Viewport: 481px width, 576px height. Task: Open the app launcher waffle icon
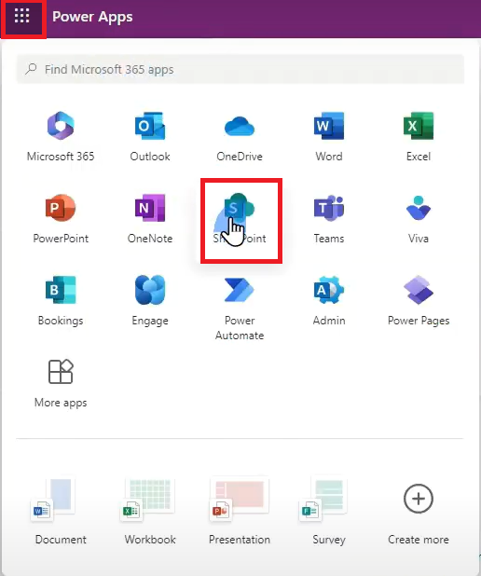click(22, 16)
